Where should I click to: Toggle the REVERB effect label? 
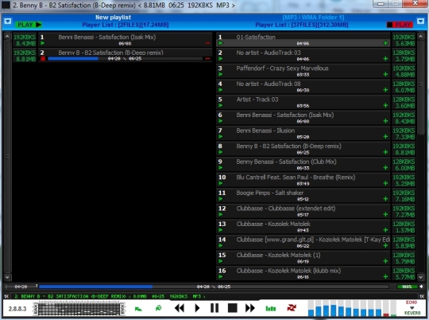412,313
